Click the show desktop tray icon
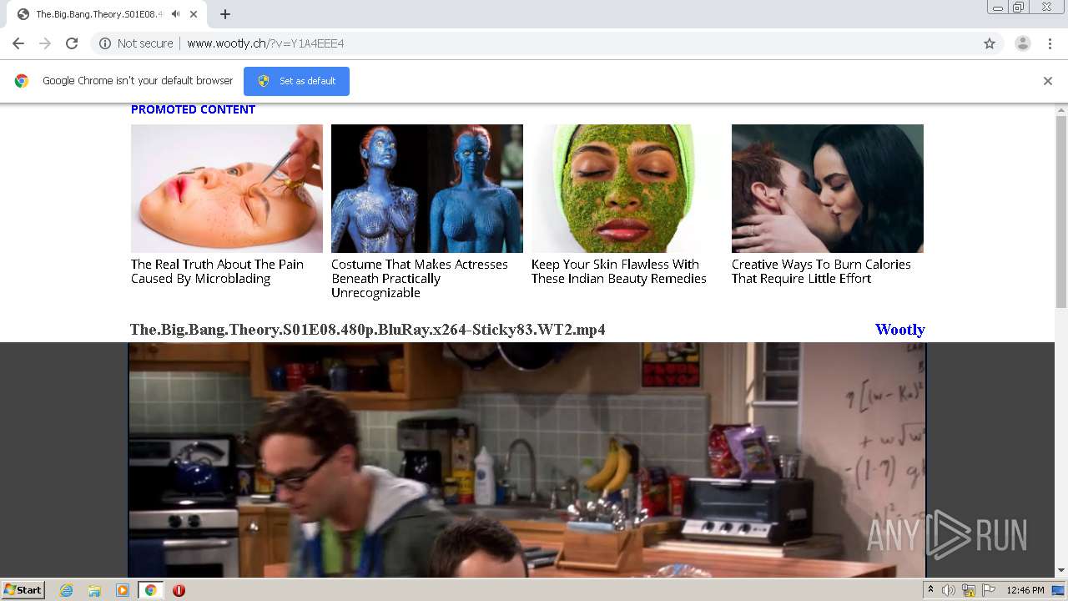Screen dimensions: 1068x601 (1059, 590)
